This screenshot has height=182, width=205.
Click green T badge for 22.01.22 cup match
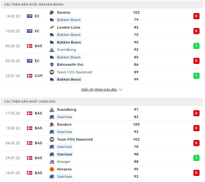(x=196, y=76)
